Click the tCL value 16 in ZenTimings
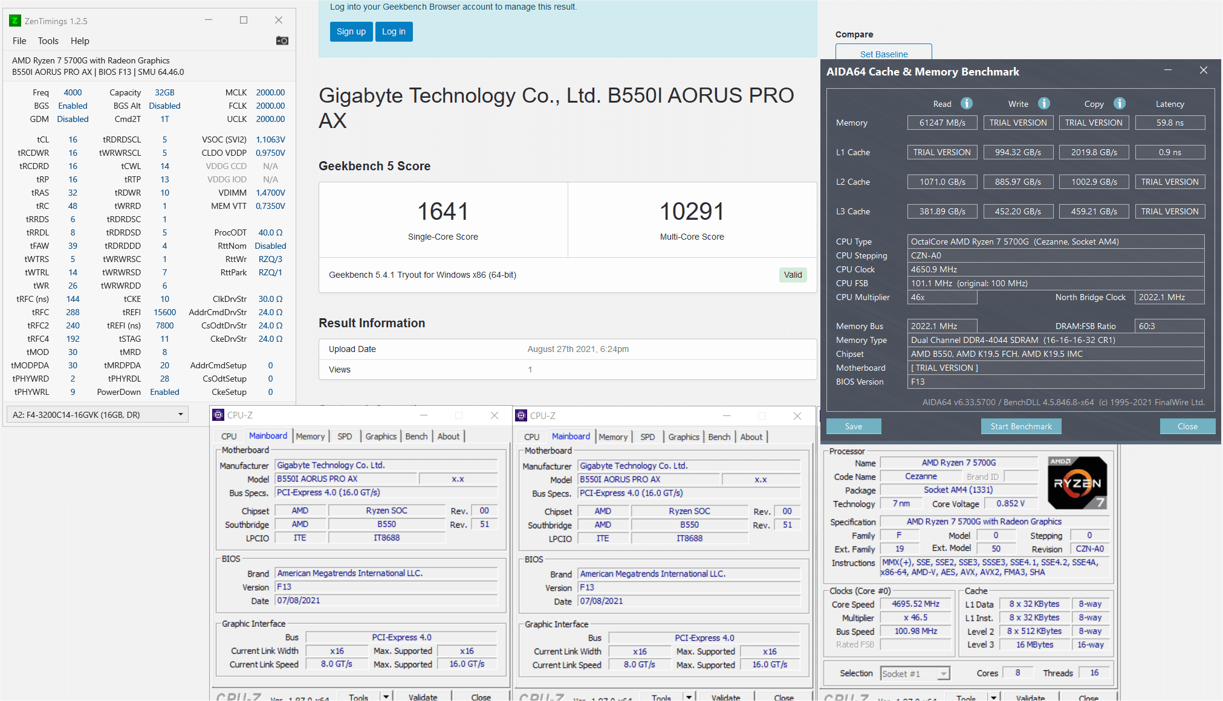1223x701 pixels. click(x=73, y=139)
